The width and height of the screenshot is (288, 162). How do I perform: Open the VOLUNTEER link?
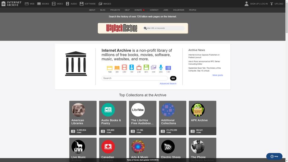click(x=178, y=10)
